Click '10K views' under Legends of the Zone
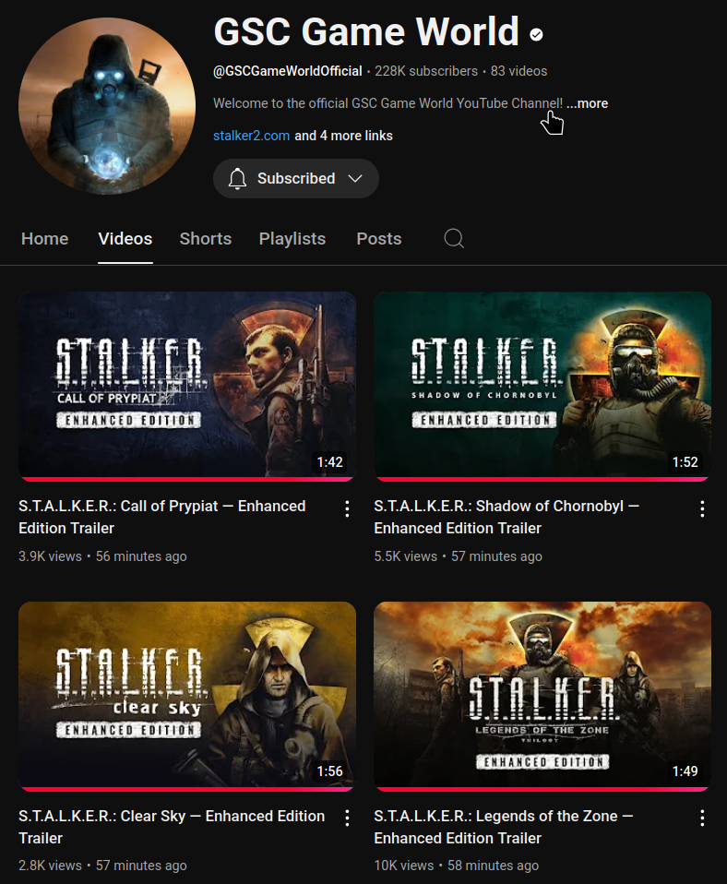Screen dimensions: 727x884 tap(404, 866)
